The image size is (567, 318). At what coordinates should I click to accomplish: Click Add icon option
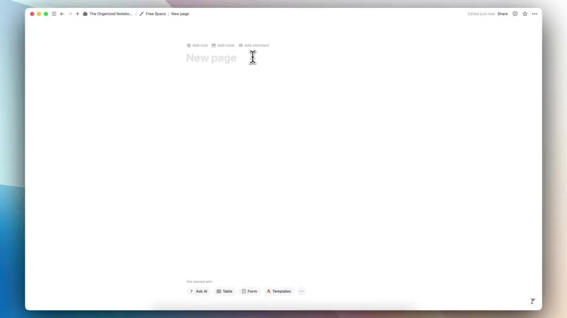[x=197, y=46]
